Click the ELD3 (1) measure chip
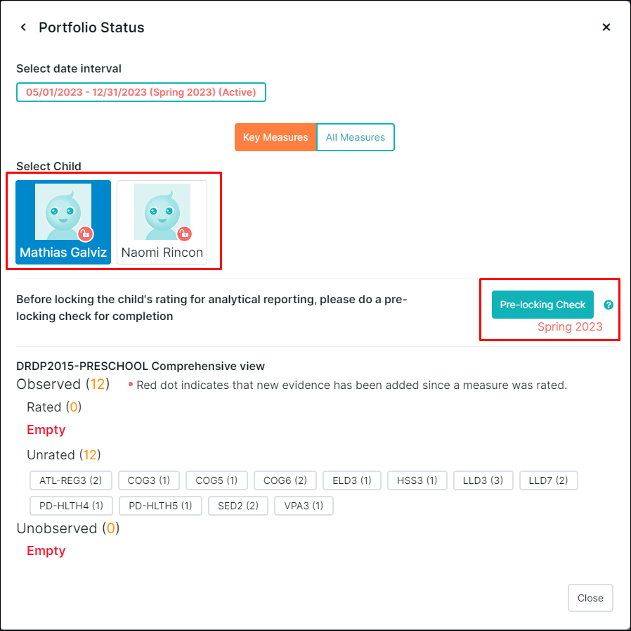The height and width of the screenshot is (631, 631). click(x=351, y=480)
